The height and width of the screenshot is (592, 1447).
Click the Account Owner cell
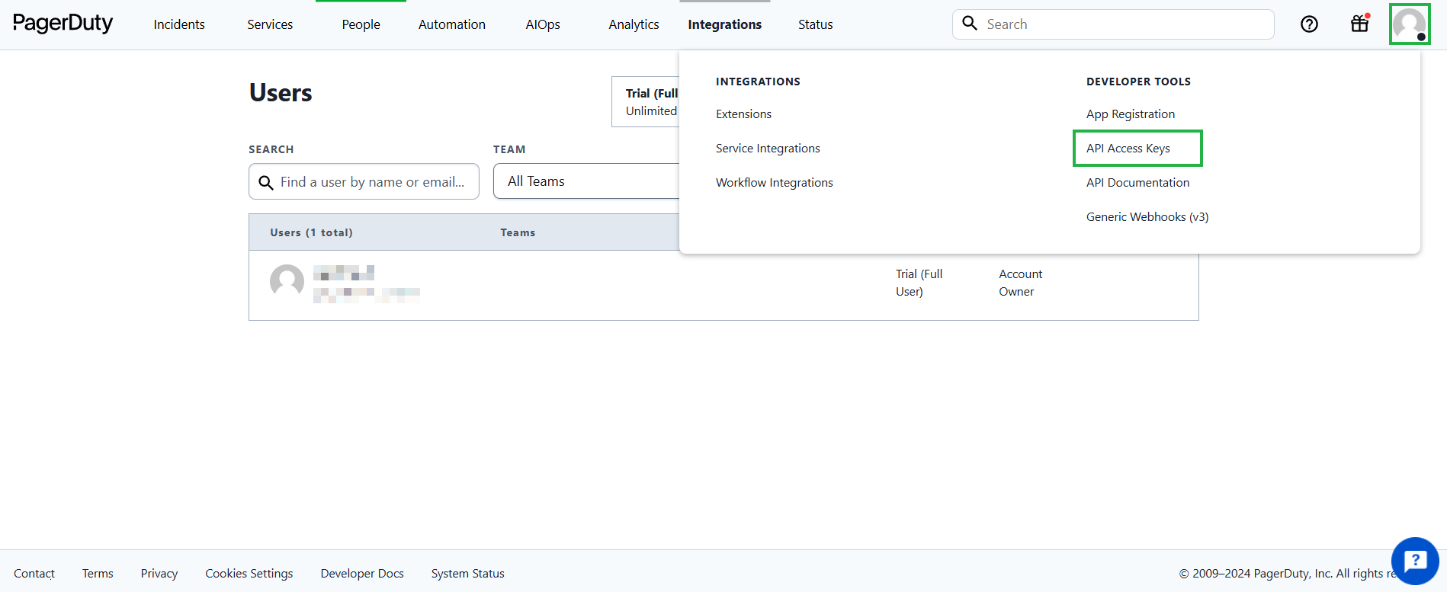pos(1020,283)
